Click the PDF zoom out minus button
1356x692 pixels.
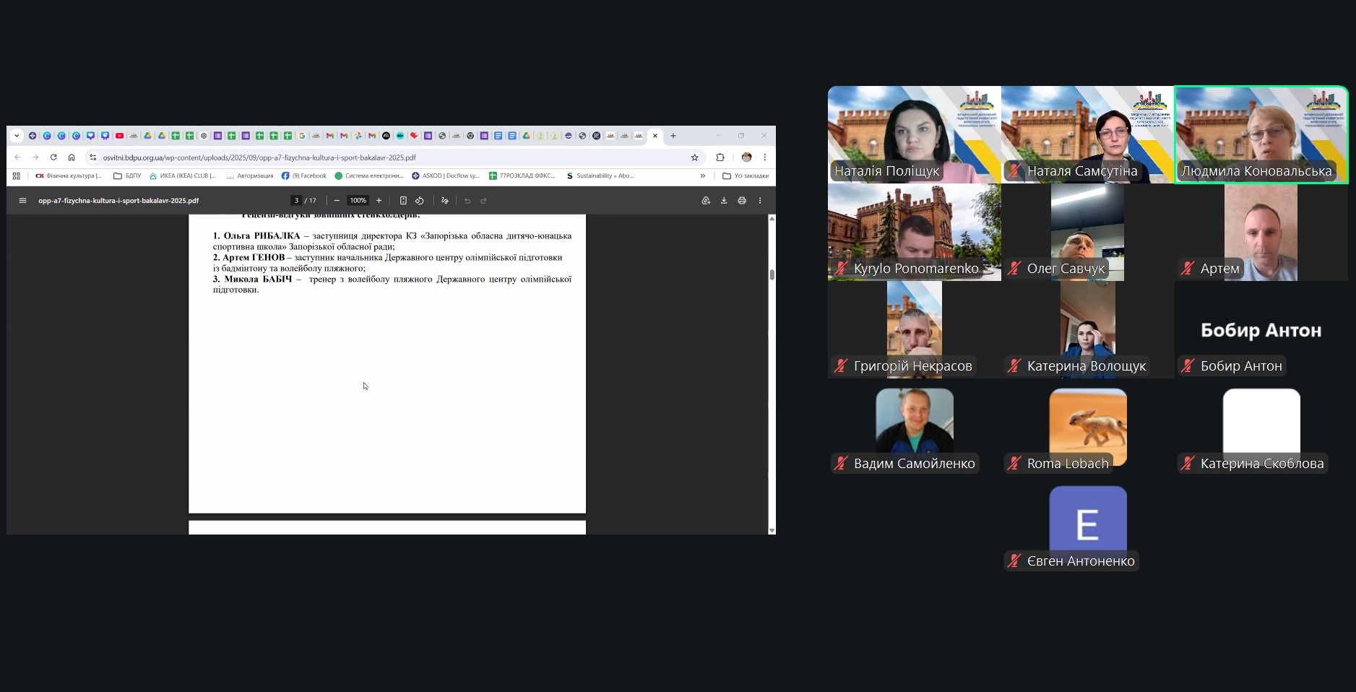pos(337,201)
